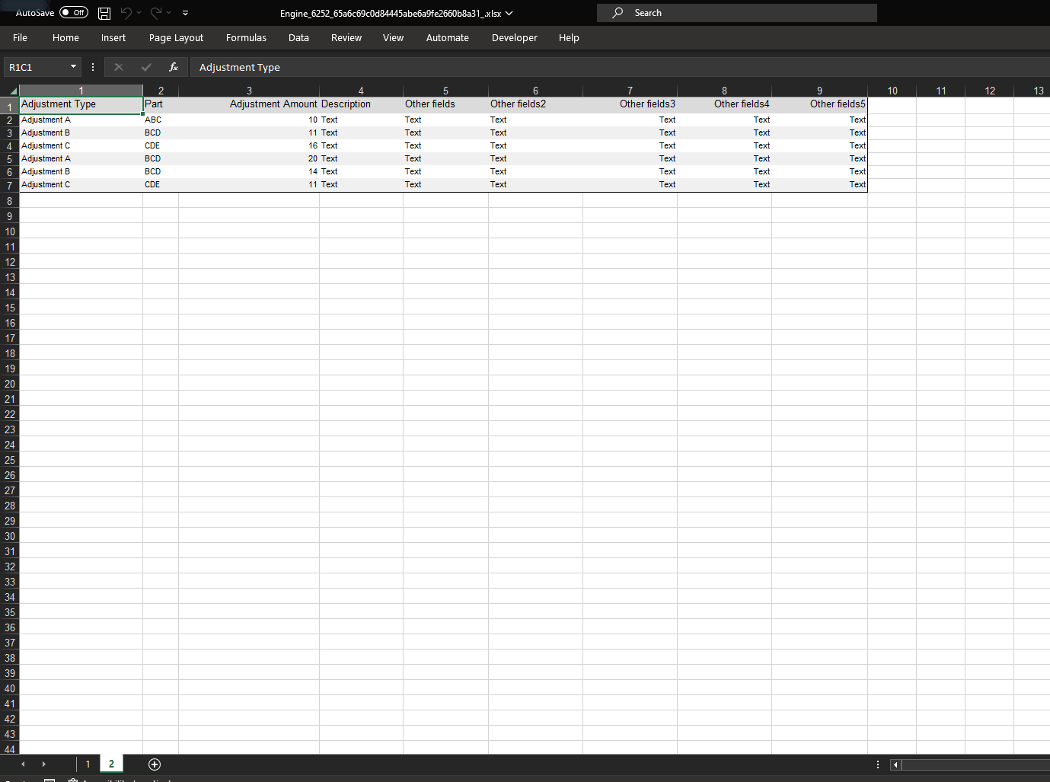Click the horizontal scrollbar's left arrow

[895, 764]
